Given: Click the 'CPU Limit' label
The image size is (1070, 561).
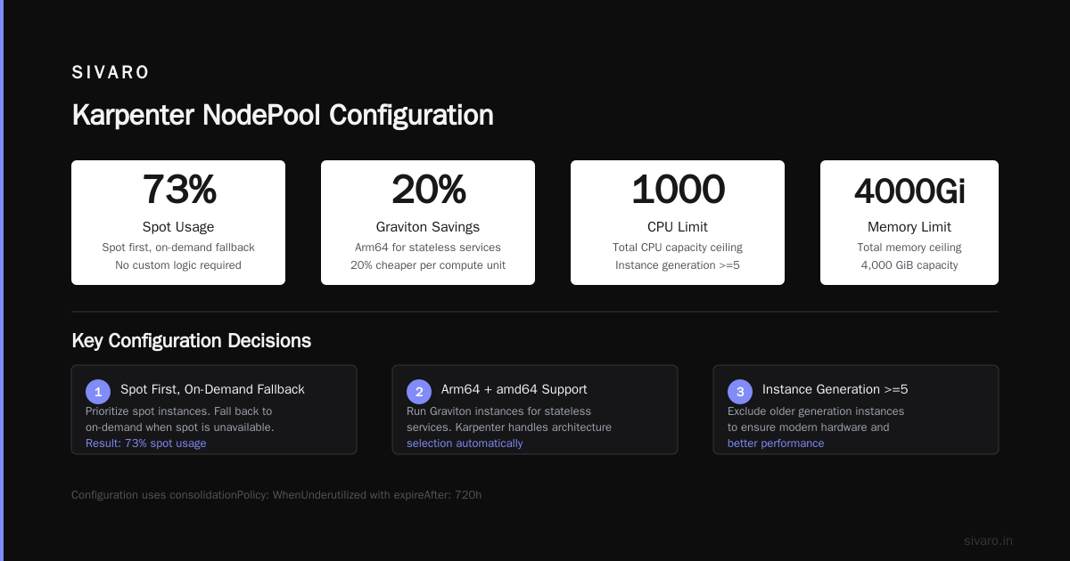Looking at the screenshot, I should (x=678, y=227).
